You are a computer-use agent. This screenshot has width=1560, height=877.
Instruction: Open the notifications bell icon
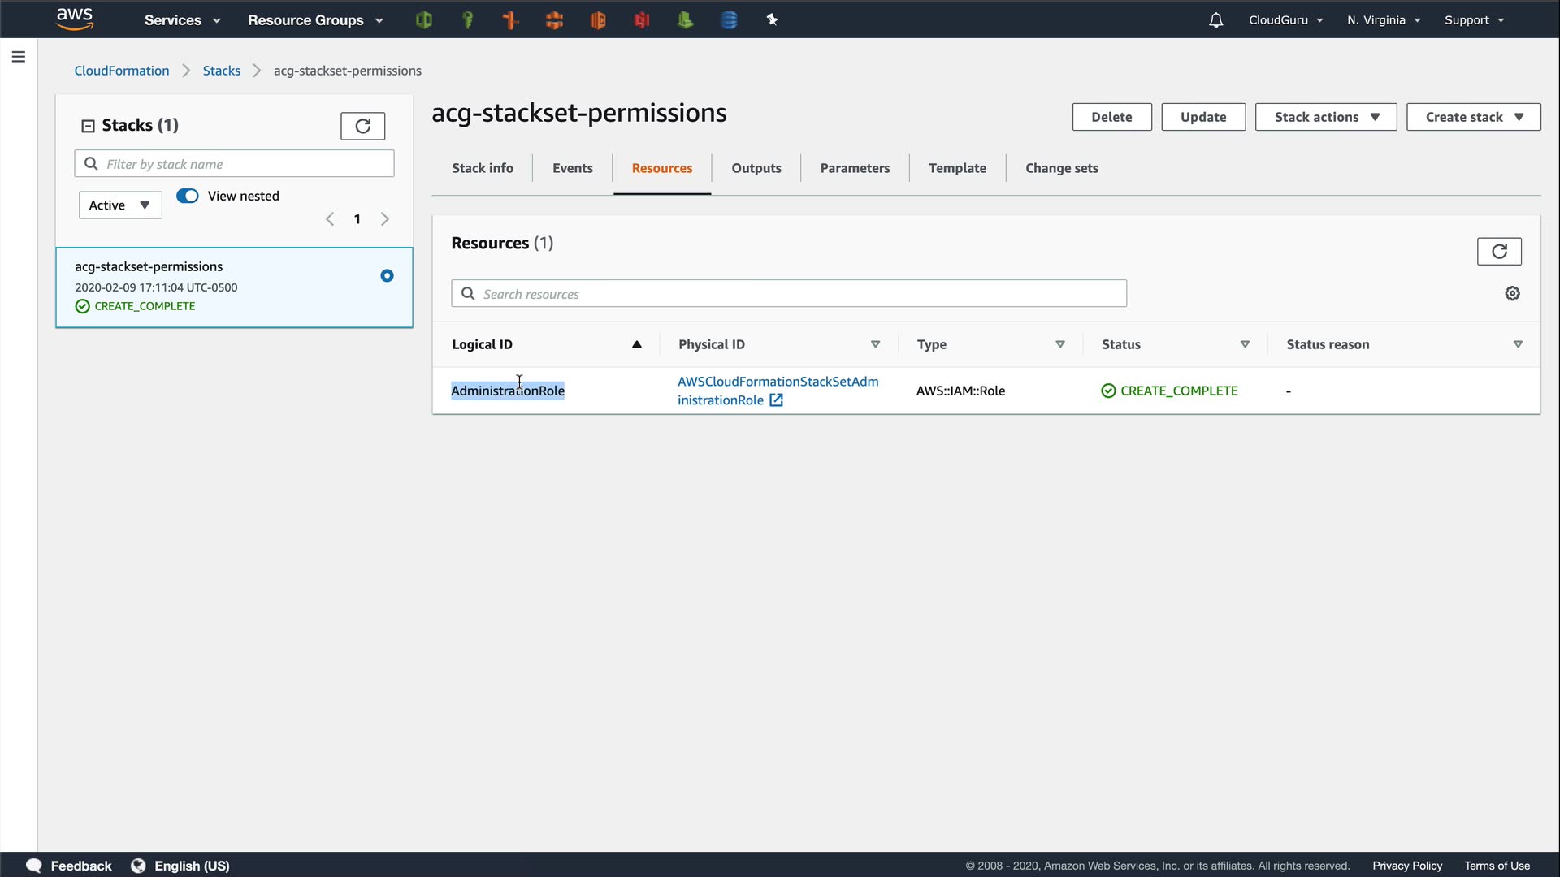tap(1215, 20)
